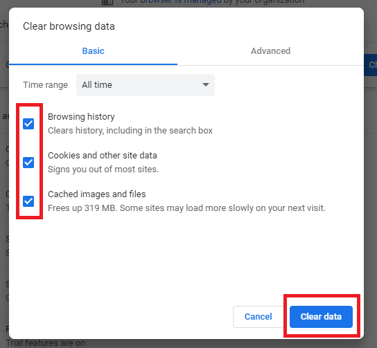The height and width of the screenshot is (348, 377).
Task: Click the Browsing history label text
Action: coord(81,117)
